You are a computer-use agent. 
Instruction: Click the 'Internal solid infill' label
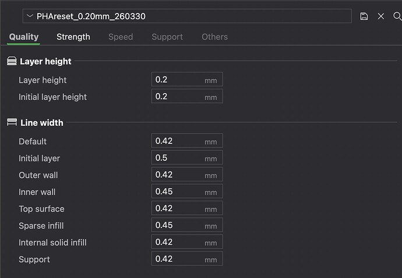tap(52, 242)
